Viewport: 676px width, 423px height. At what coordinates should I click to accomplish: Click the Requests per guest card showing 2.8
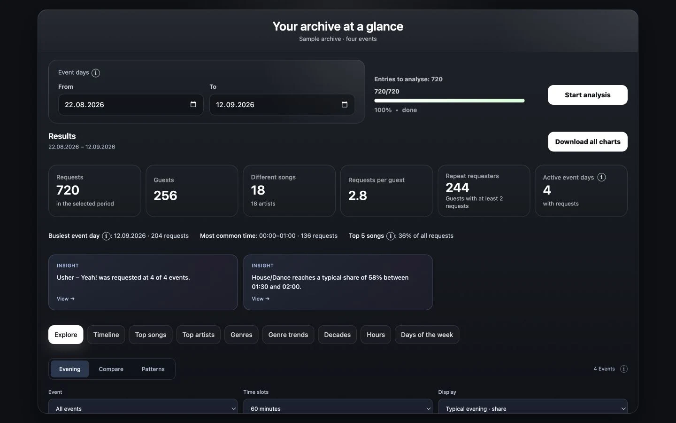pos(386,191)
